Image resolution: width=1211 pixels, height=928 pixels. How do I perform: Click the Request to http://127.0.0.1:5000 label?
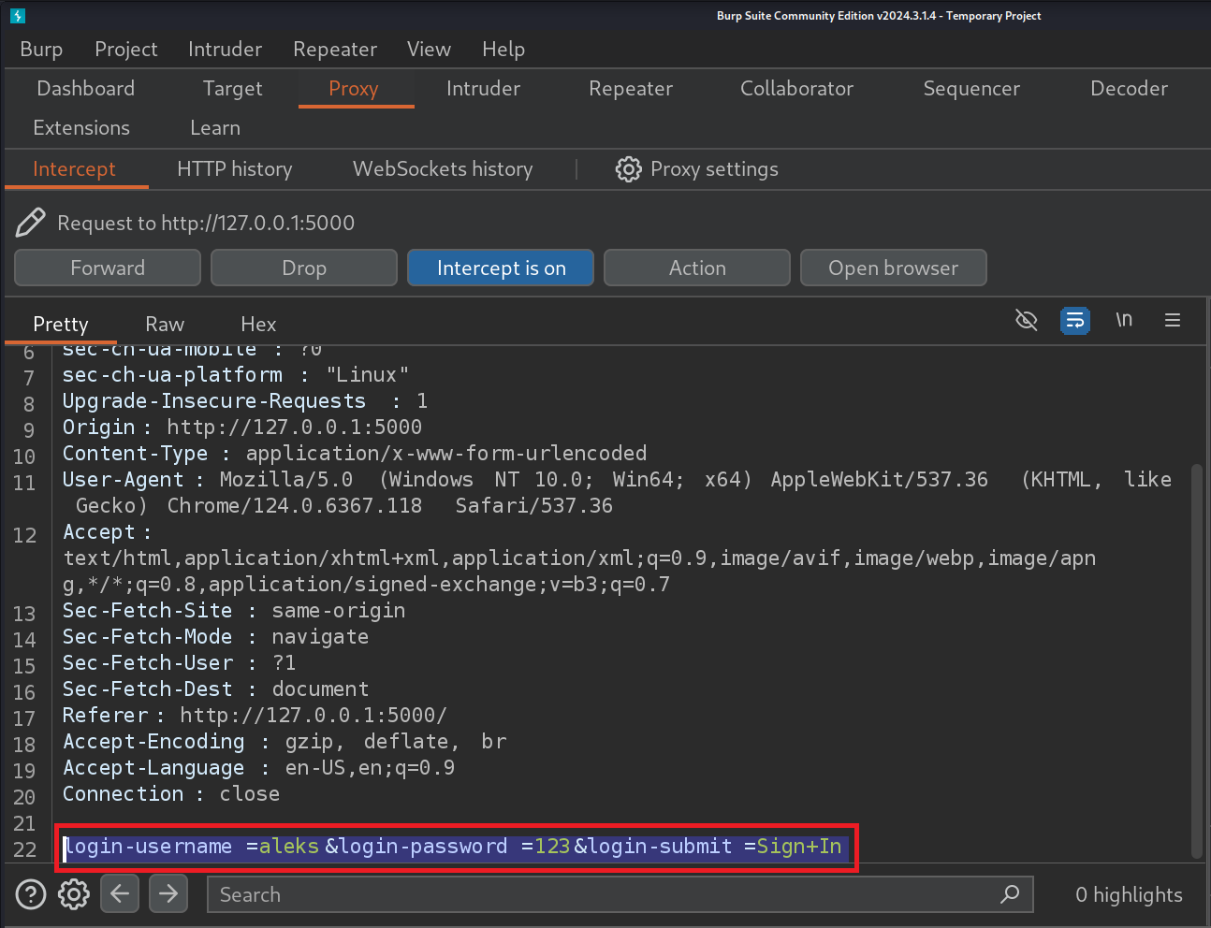pyautogui.click(x=206, y=223)
